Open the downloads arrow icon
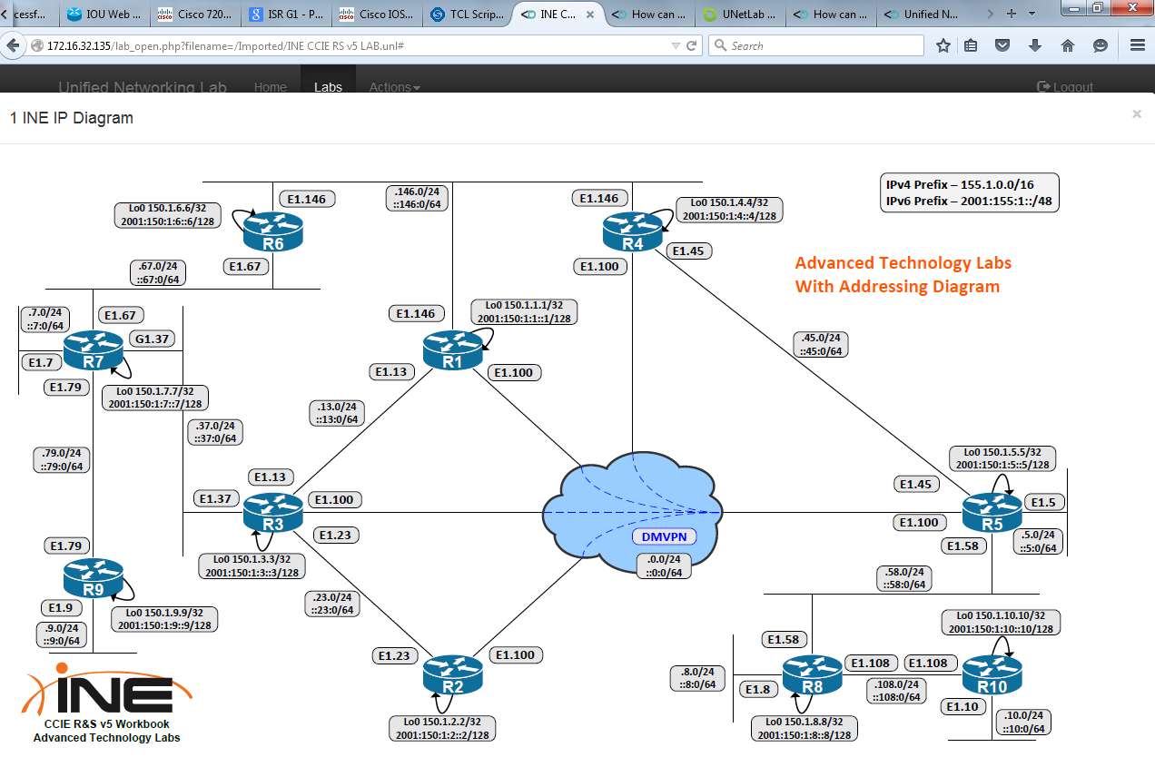 coord(1034,45)
